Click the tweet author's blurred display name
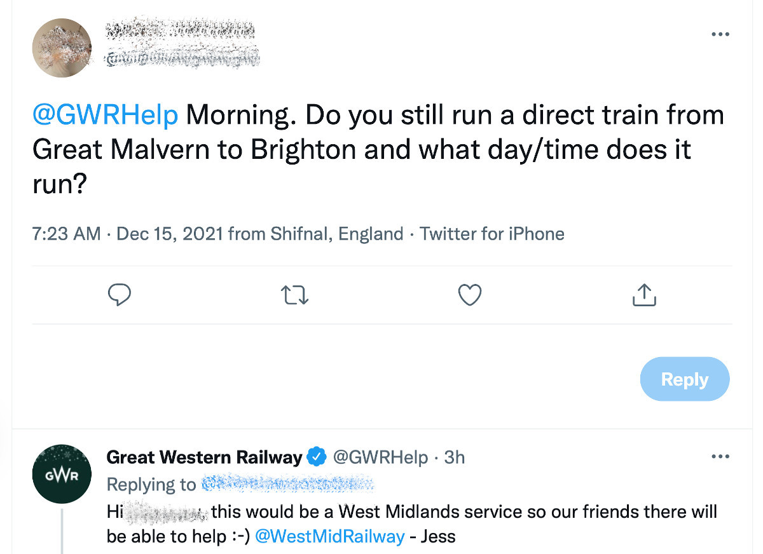Screen dimensions: 763x554 click(180, 30)
